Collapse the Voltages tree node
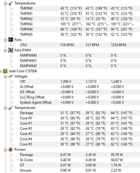 [5, 77]
